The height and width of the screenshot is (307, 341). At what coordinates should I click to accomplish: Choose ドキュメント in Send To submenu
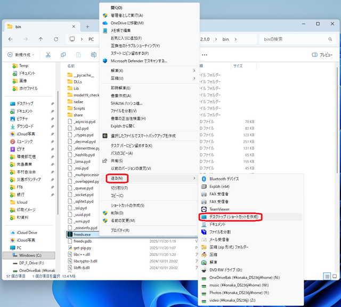pyautogui.click(x=251, y=225)
